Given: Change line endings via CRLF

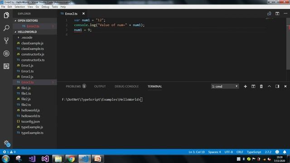Looking at the screenshot, I should click(x=240, y=152).
